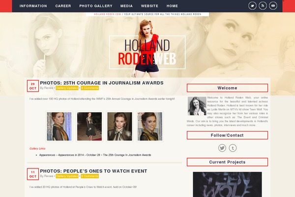The image size is (295, 197).
Task: Open the fourth thumbnail with smiling pose
Action: click(x=150, y=126)
